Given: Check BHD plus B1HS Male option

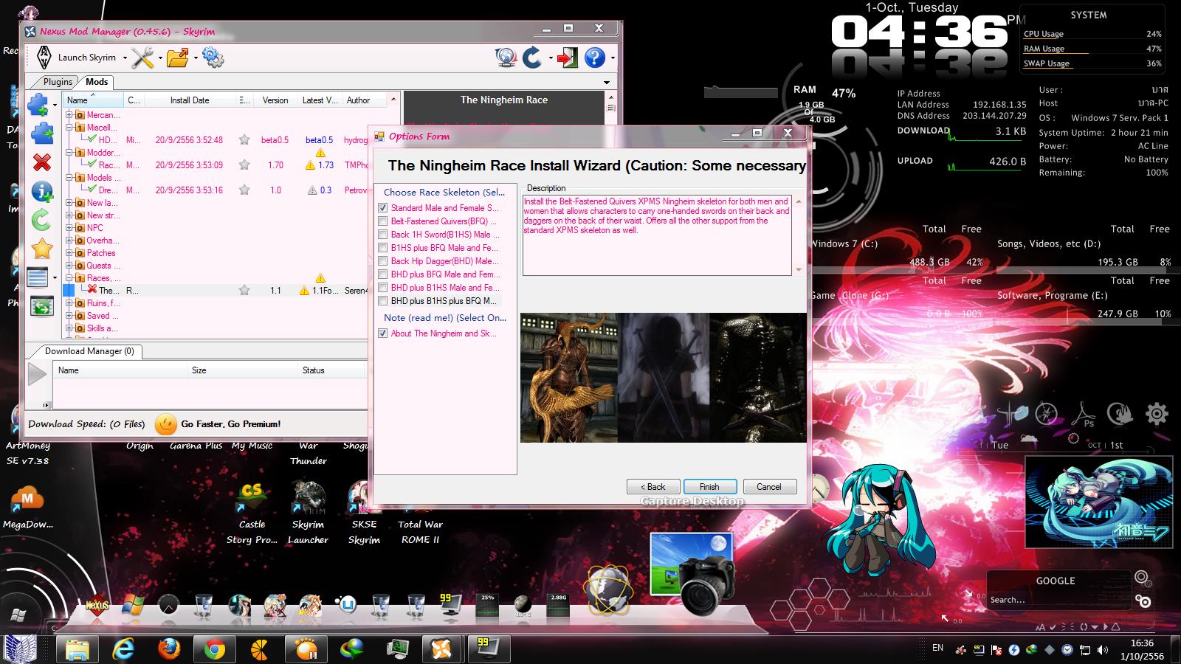Looking at the screenshot, I should (x=382, y=288).
